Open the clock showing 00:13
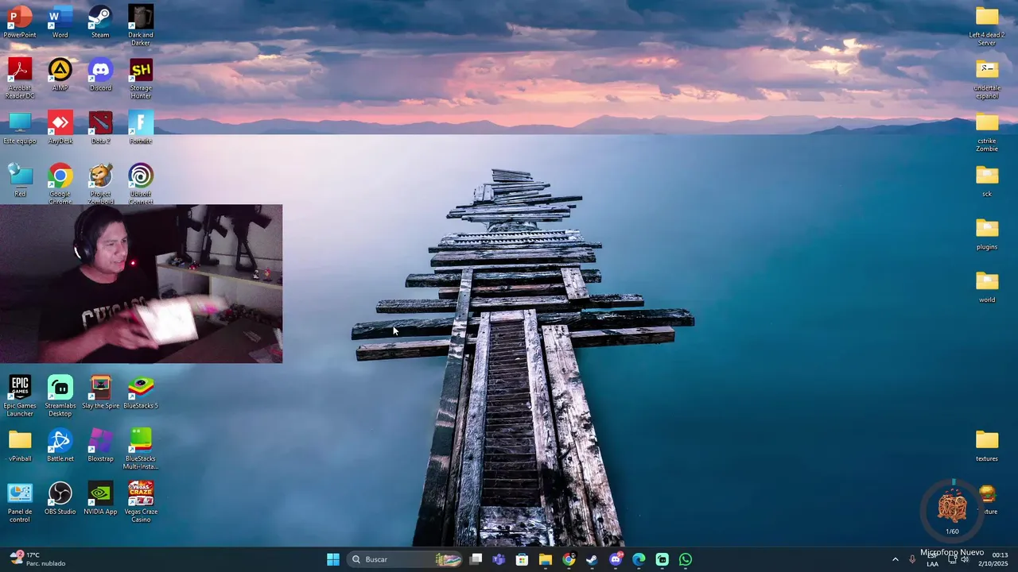This screenshot has width=1018, height=572. click(x=995, y=559)
